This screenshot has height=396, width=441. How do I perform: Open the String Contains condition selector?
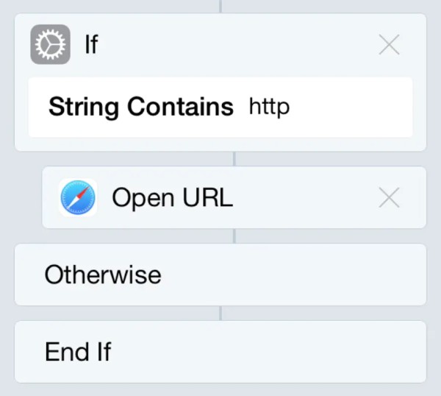click(x=141, y=107)
